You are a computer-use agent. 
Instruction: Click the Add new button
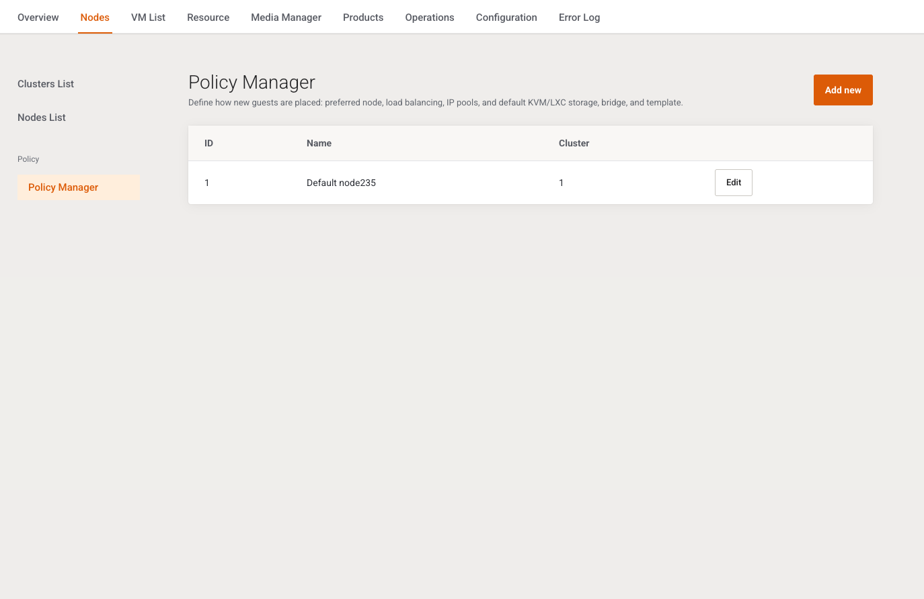pyautogui.click(x=843, y=90)
